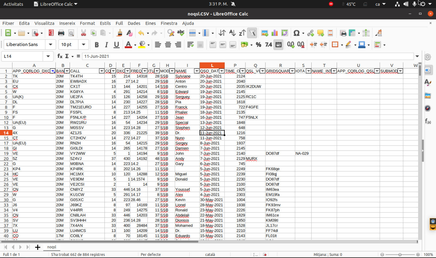Toggle Format as Date
Viewport: 436px width, 258px height.
click(x=278, y=45)
